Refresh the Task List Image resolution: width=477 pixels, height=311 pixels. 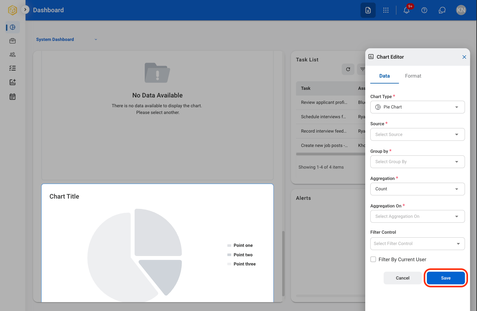click(x=348, y=69)
